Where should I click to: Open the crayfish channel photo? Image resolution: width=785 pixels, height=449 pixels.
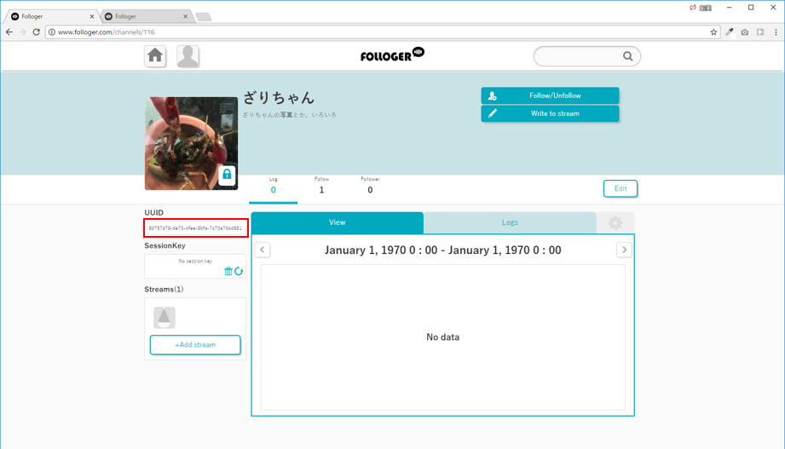coord(191,143)
